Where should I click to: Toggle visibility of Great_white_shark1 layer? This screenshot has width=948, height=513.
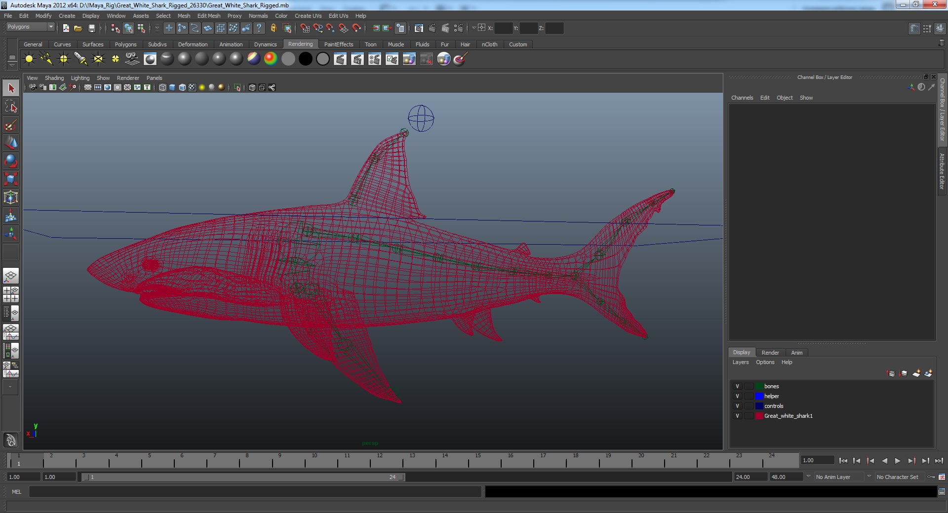737,416
